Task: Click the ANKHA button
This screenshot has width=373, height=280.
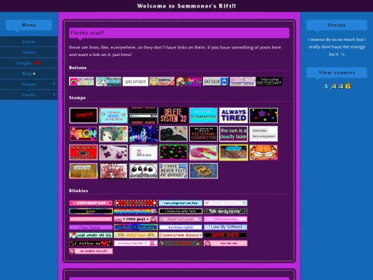Action: (162, 82)
